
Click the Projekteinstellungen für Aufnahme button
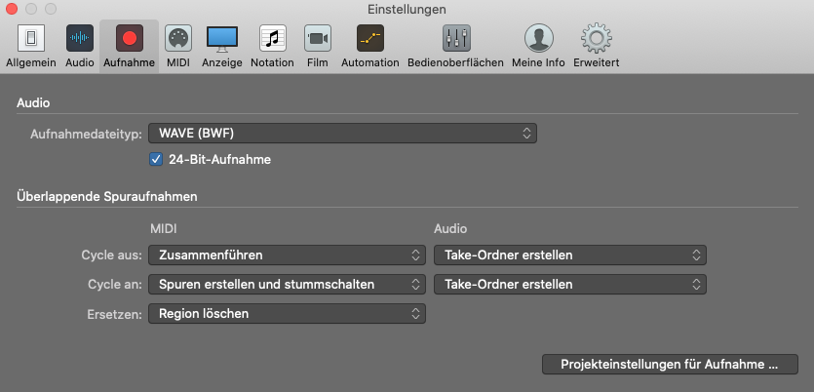[x=670, y=365]
